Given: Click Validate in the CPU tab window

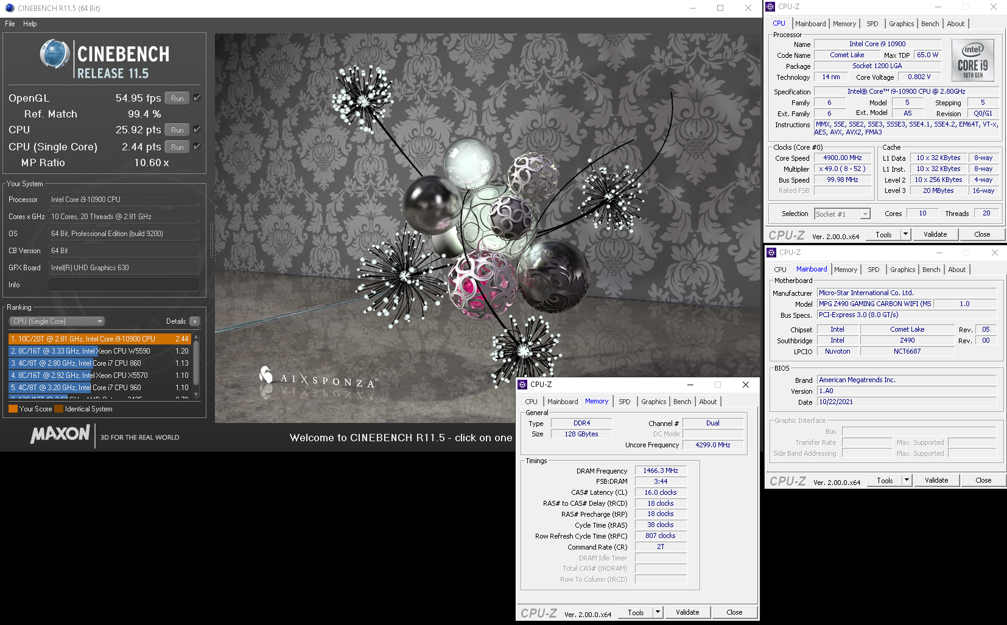Looking at the screenshot, I should (x=935, y=234).
